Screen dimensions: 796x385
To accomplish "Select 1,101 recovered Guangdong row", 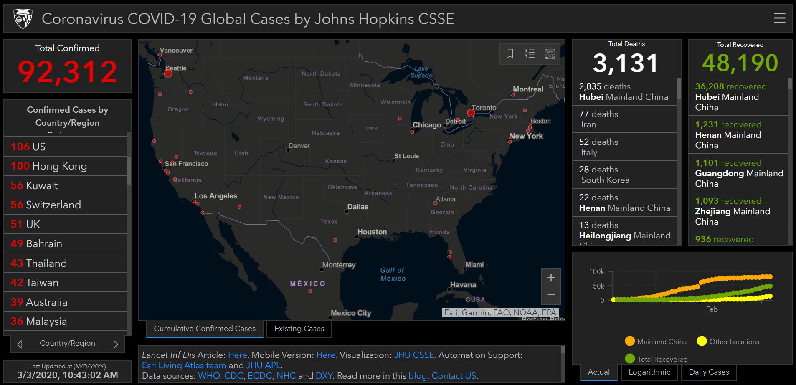I will tap(738, 173).
